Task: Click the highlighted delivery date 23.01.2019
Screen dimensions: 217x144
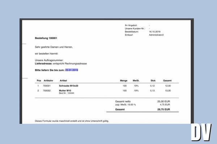Action: point(72,70)
